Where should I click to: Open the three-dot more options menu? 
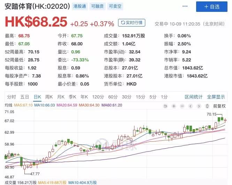(x=185, y=6)
